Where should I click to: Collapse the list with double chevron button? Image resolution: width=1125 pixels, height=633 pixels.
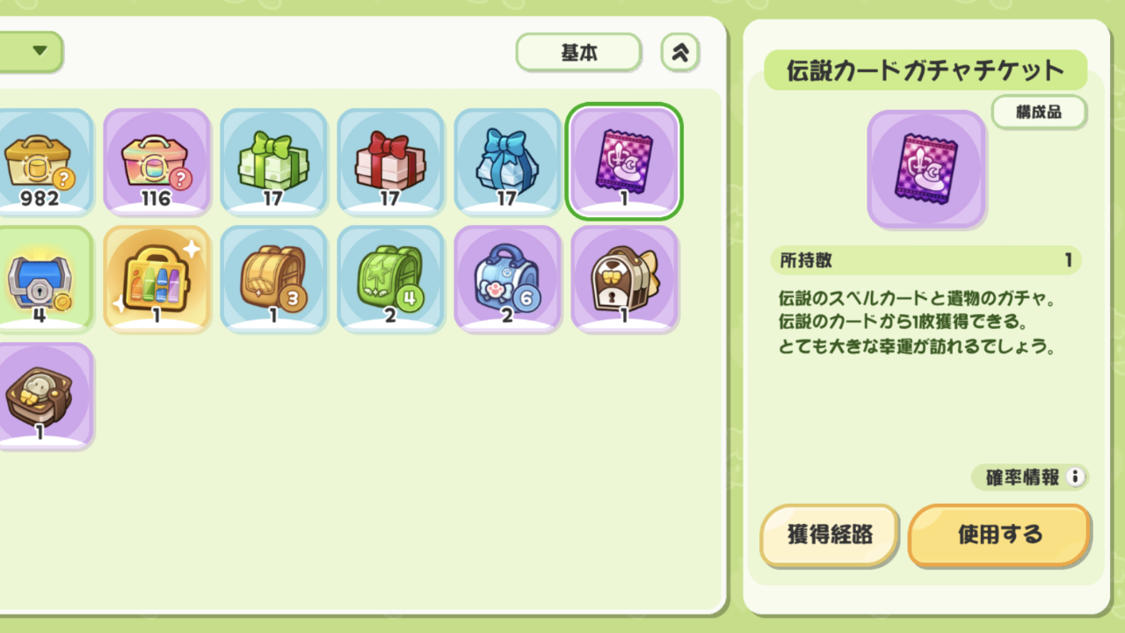pyautogui.click(x=679, y=53)
